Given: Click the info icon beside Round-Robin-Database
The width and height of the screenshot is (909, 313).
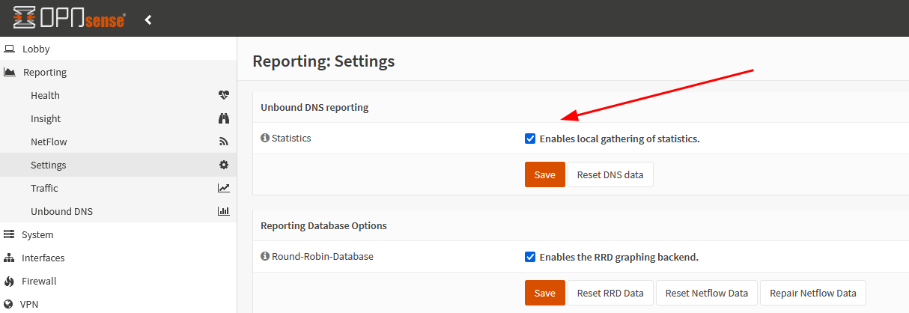Looking at the screenshot, I should [264, 257].
